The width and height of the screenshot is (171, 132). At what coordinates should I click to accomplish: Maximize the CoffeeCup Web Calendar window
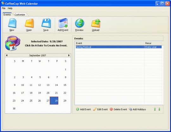point(162,3)
